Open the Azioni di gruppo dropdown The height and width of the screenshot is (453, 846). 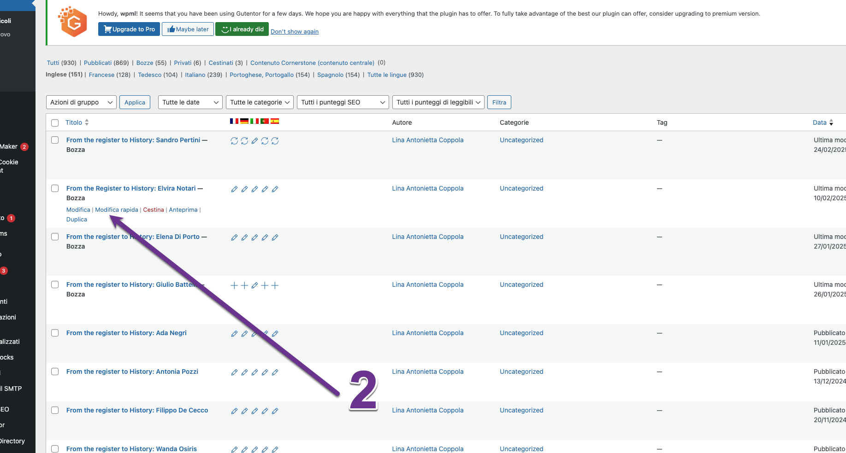tap(81, 102)
